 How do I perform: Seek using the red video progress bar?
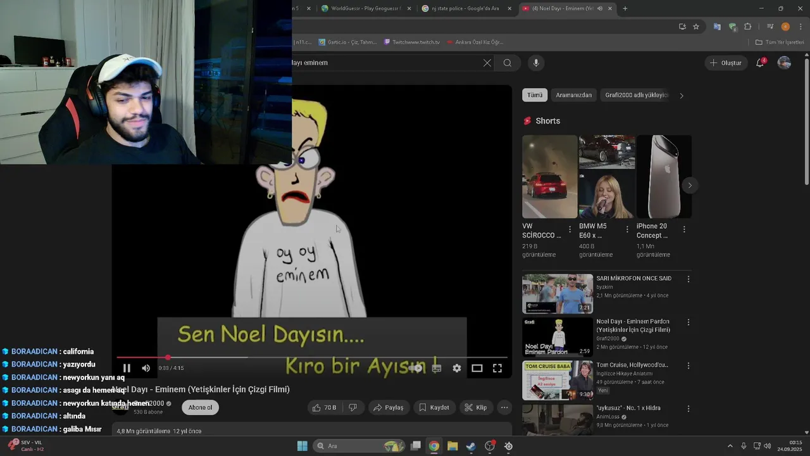pyautogui.click(x=312, y=357)
